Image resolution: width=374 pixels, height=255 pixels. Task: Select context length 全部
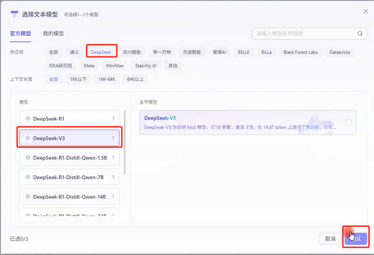(53, 79)
